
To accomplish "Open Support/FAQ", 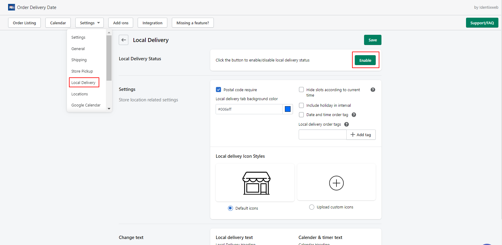I will pyautogui.click(x=482, y=23).
